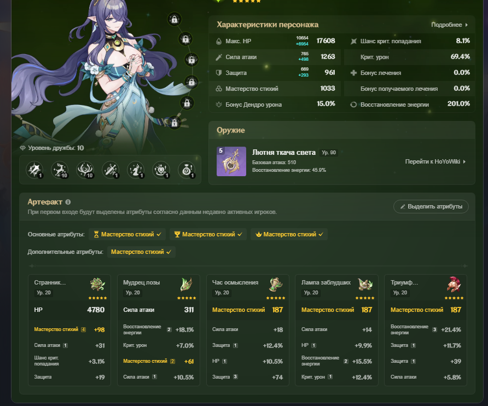Click the Уровень дружбы diamond icon

click(23, 148)
